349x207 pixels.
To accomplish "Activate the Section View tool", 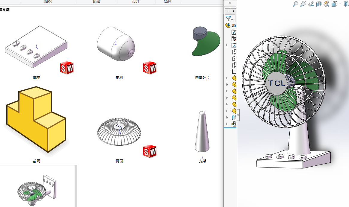I will click(319, 4).
